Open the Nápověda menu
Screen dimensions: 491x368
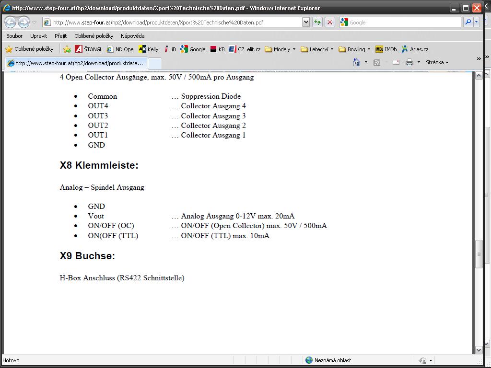click(132, 36)
